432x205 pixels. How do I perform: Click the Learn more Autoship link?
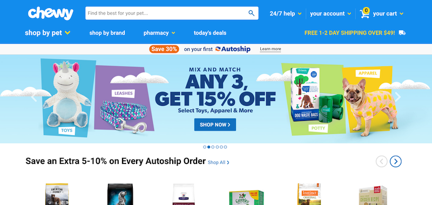click(271, 49)
